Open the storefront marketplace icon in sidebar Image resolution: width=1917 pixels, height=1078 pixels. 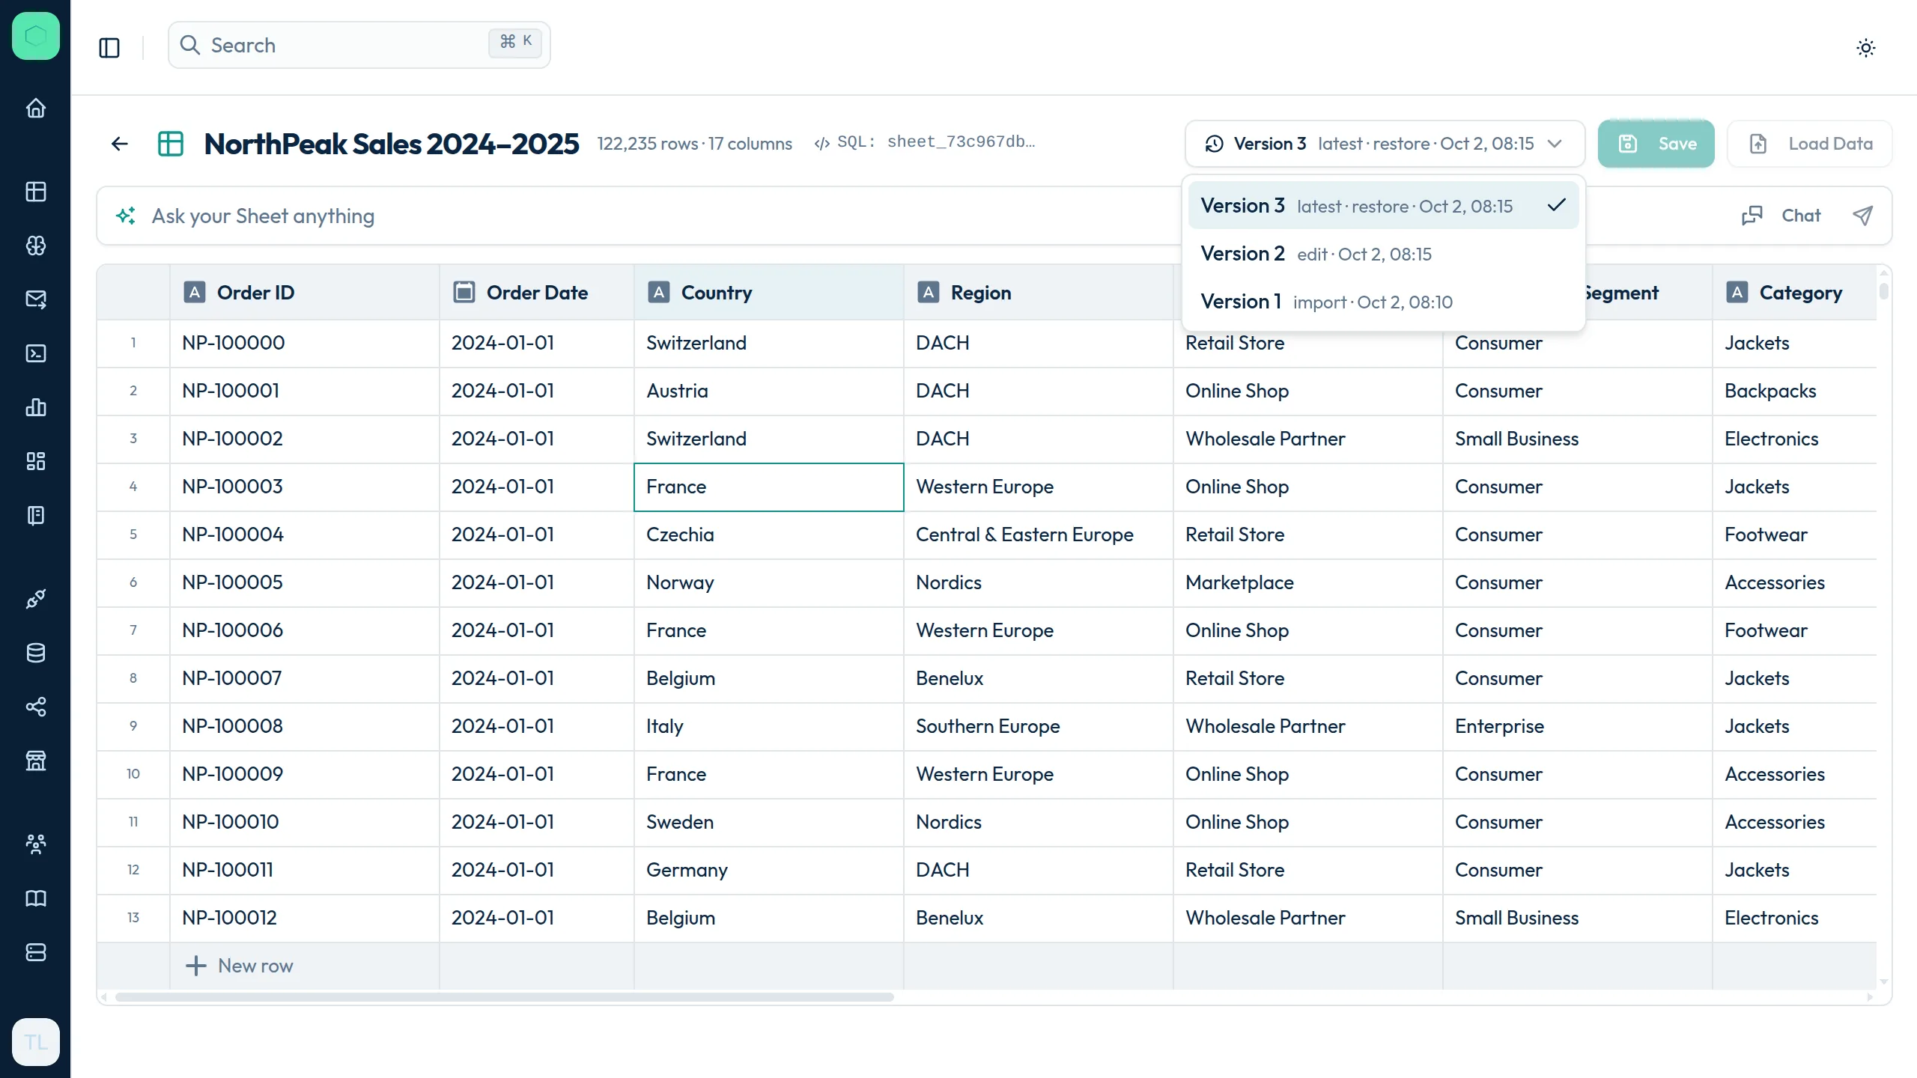coord(35,761)
